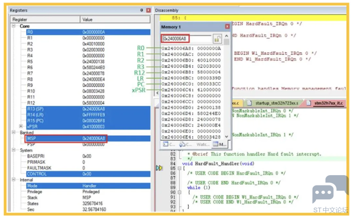Viewport: 353px width, 218px height.
Task: Close the Memory 1 window
Action: point(227,26)
